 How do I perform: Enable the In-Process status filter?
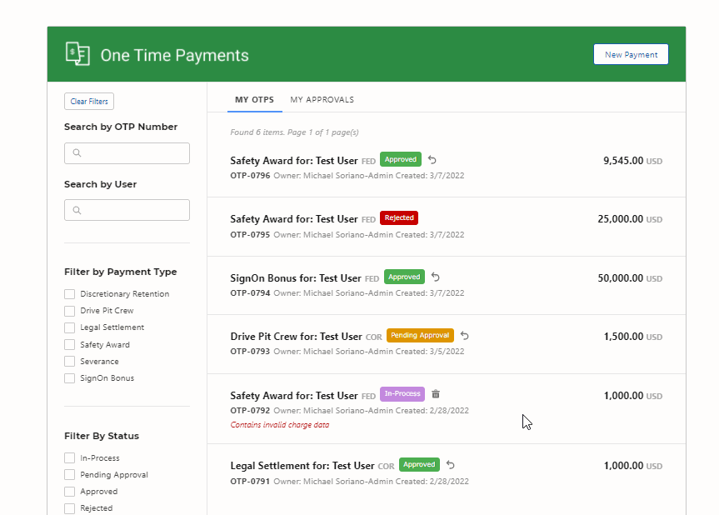coord(69,457)
